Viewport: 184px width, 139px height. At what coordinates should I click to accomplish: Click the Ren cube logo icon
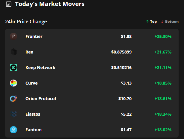click(14, 52)
